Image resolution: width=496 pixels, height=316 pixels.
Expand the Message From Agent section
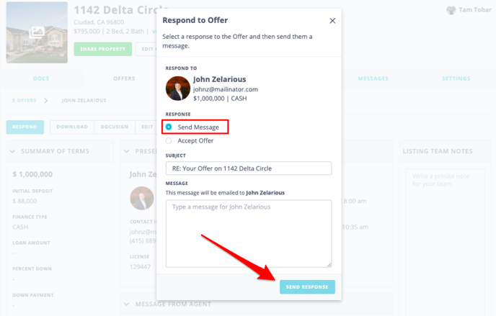[127, 304]
